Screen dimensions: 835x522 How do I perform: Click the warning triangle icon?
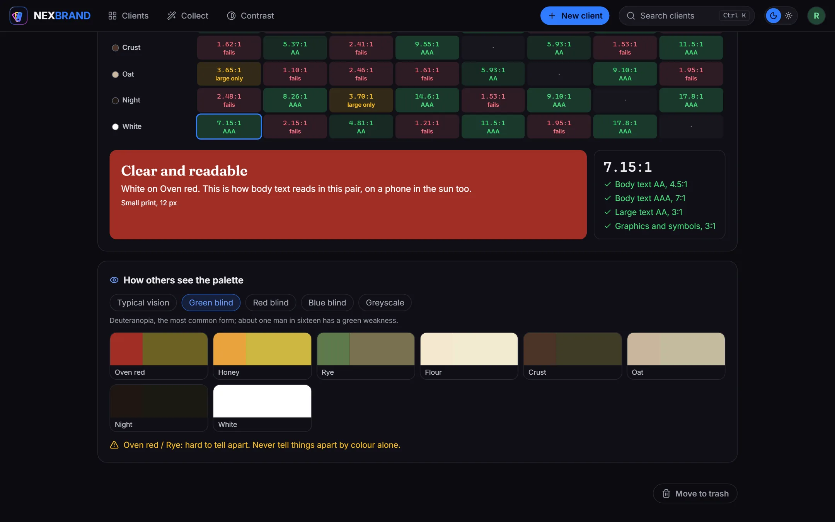tap(114, 445)
